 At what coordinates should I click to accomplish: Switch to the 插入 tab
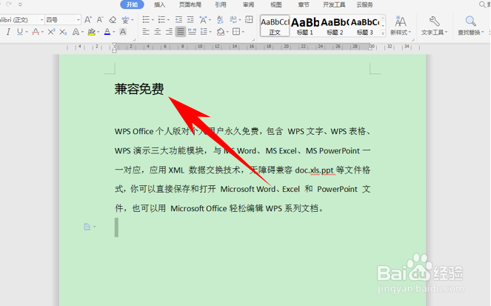[x=159, y=4]
